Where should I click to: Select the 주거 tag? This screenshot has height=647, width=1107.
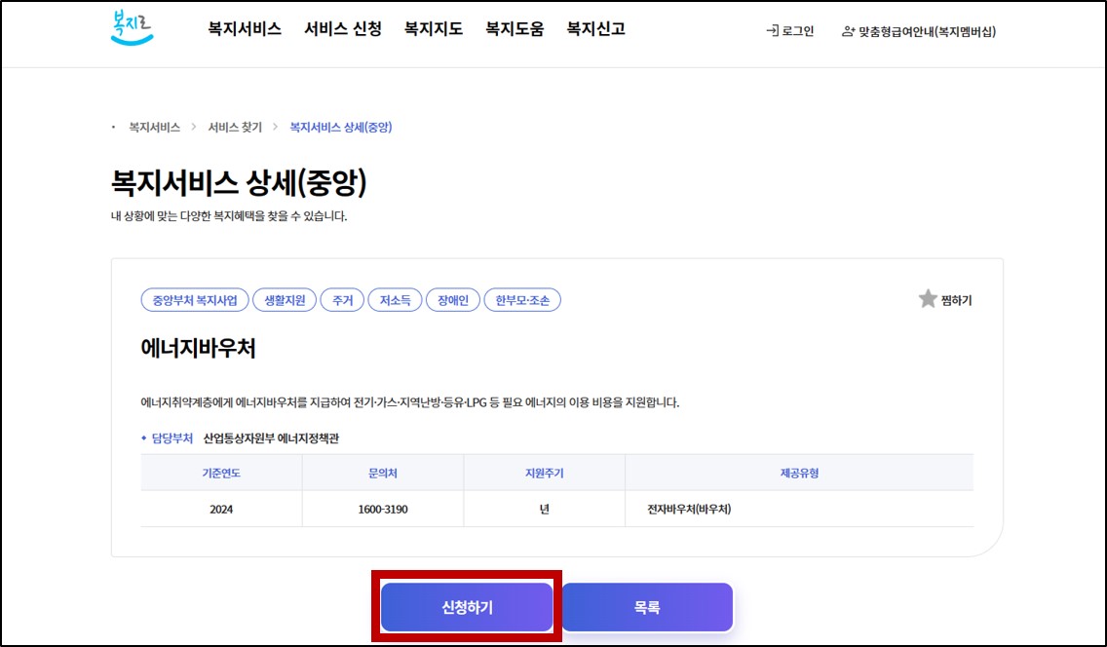[342, 299]
